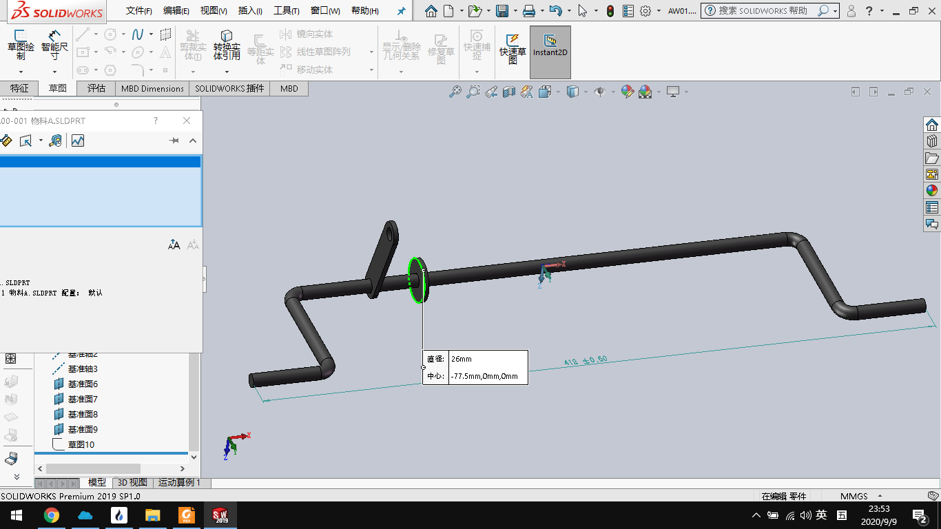Expand the search box dropdown arrow
The image size is (941, 529).
(835, 11)
